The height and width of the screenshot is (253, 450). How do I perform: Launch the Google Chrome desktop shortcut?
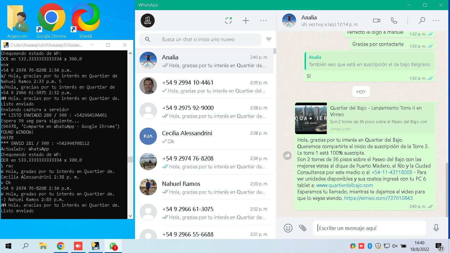point(51,21)
